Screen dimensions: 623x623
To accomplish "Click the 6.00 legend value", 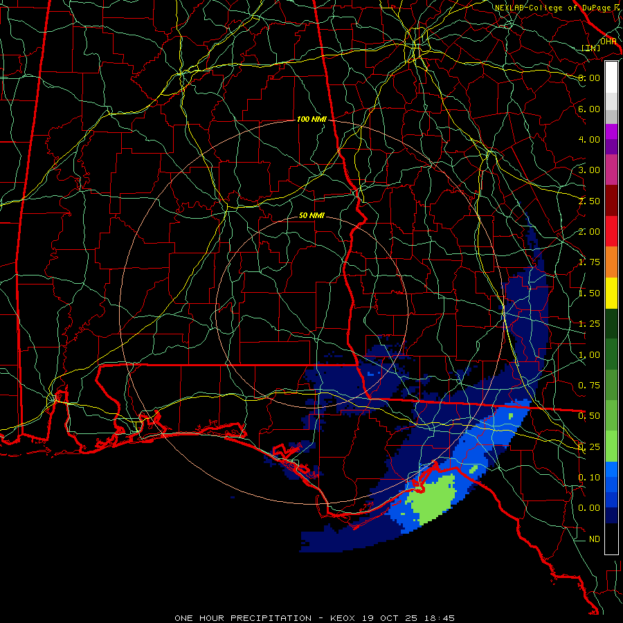I will (x=589, y=109).
